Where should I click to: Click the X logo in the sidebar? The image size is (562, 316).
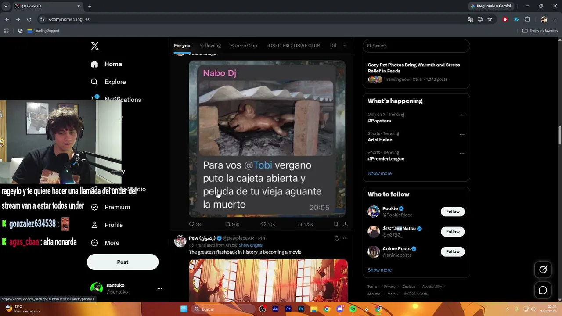[95, 46]
